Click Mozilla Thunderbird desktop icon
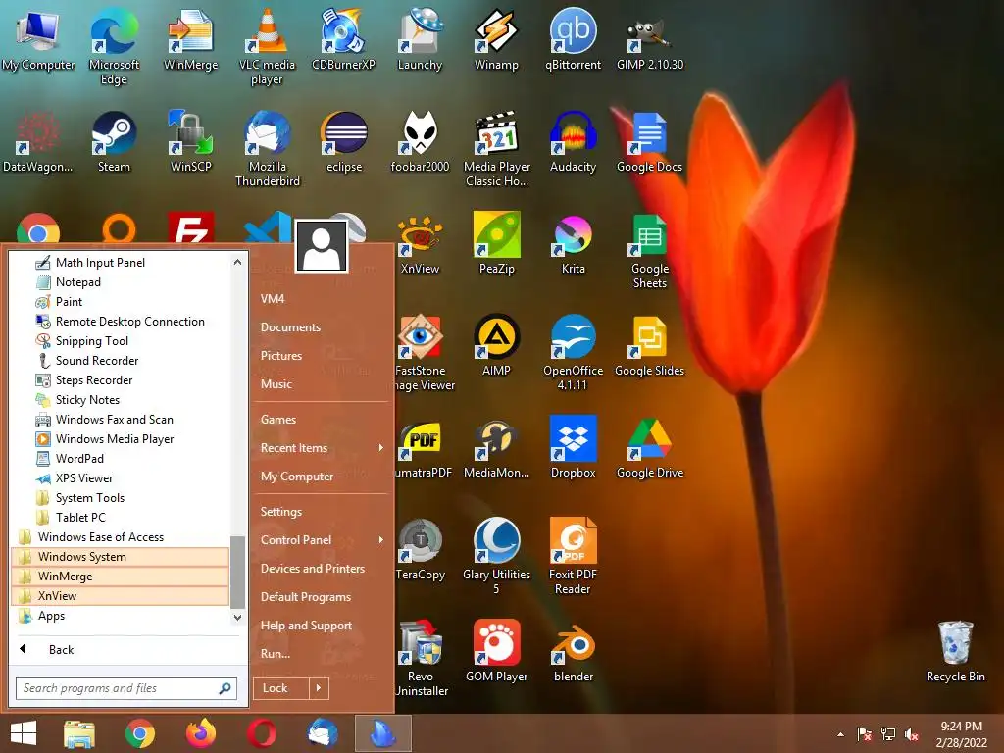The image size is (1004, 753). (267, 149)
